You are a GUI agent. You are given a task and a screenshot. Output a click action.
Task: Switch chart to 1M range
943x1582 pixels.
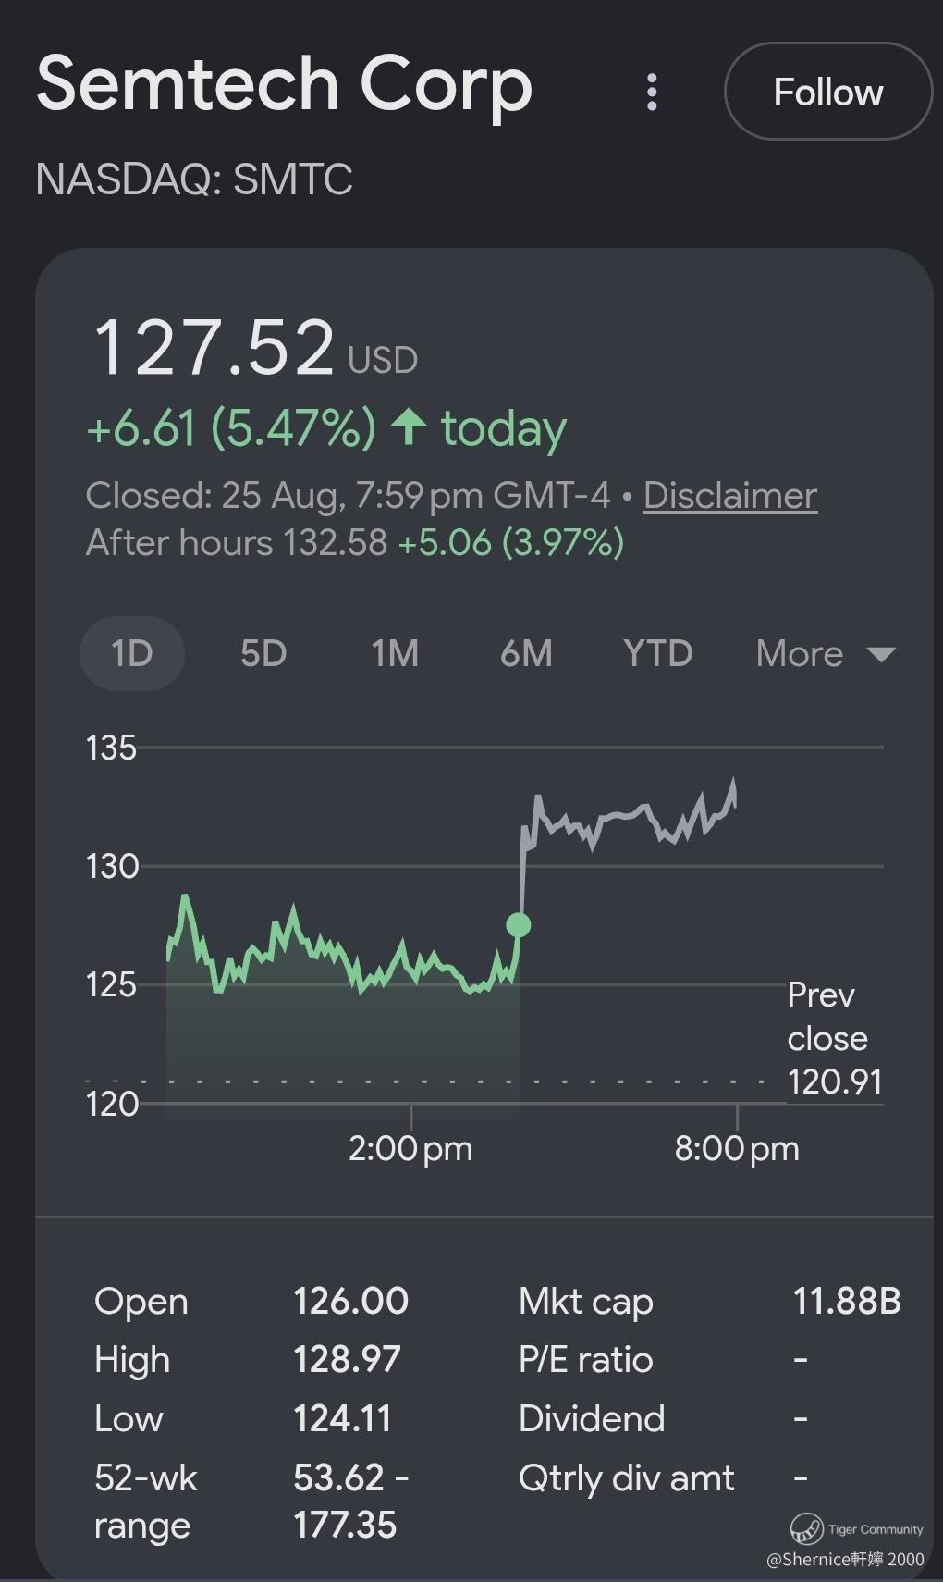[395, 653]
